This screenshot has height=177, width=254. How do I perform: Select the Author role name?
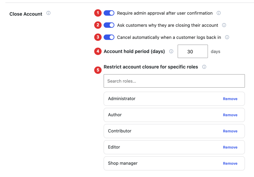(115, 115)
